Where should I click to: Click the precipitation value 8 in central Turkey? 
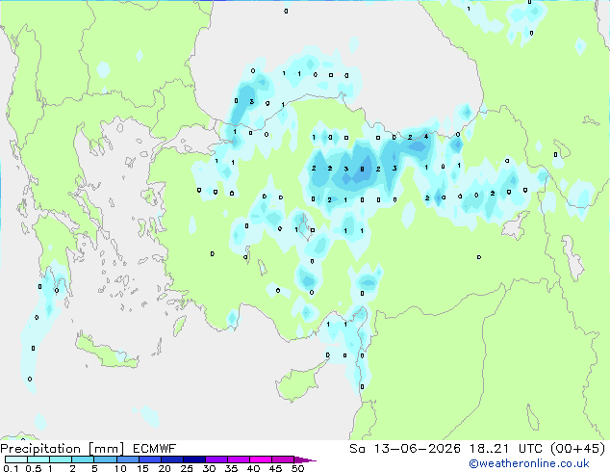[362, 169]
